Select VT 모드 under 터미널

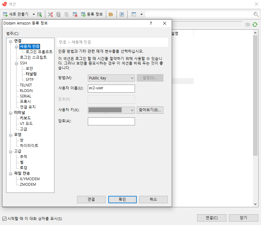pos(26,124)
